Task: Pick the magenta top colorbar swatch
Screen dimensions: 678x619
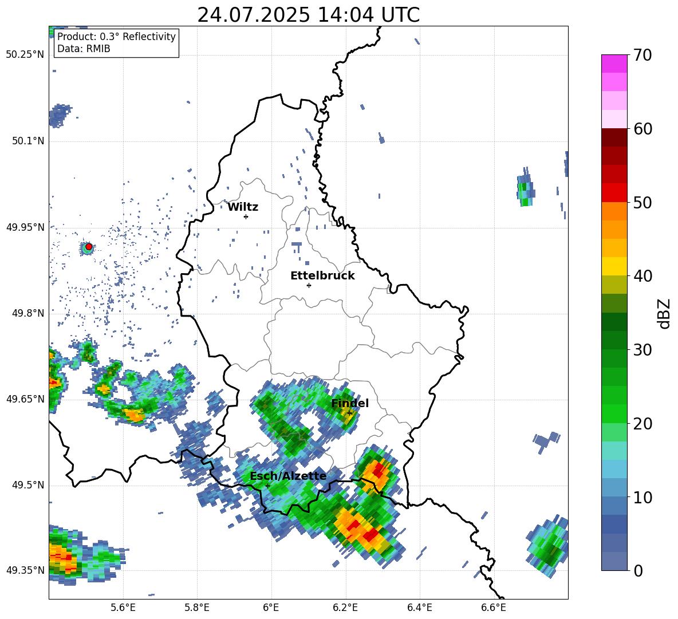Action: click(614, 64)
